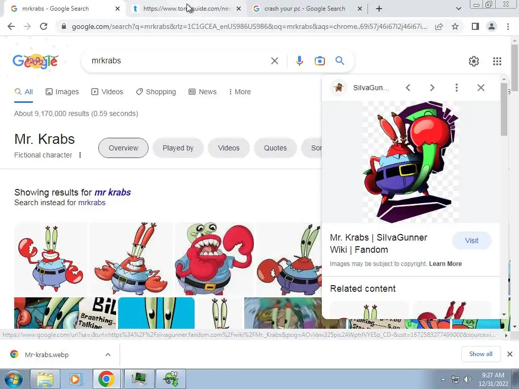
Task: Select the News search tab
Action: click(x=202, y=92)
